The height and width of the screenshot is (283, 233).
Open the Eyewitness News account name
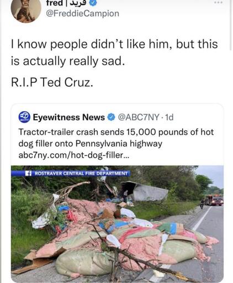click(x=68, y=117)
